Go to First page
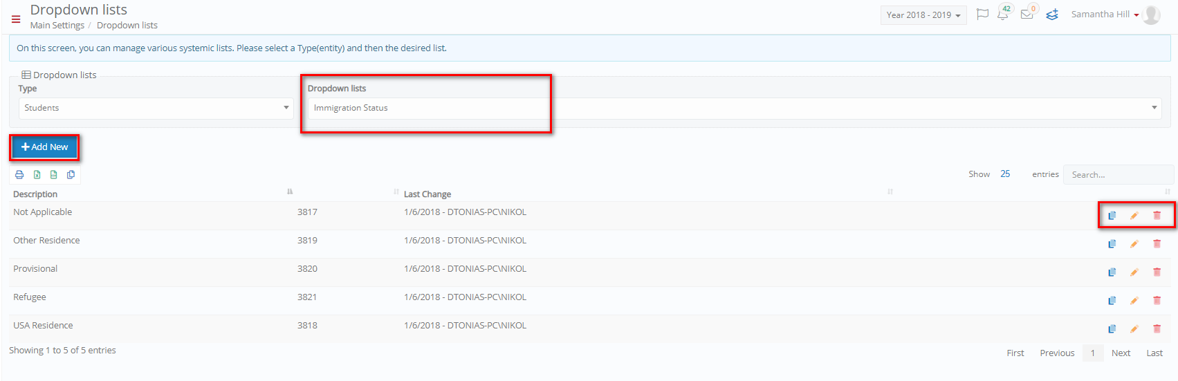The height and width of the screenshot is (381, 1178). [x=1015, y=353]
